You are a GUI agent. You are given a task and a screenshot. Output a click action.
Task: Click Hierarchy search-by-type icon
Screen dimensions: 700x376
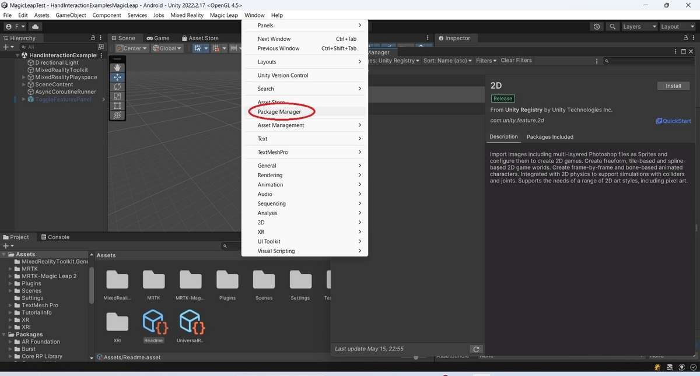click(101, 47)
